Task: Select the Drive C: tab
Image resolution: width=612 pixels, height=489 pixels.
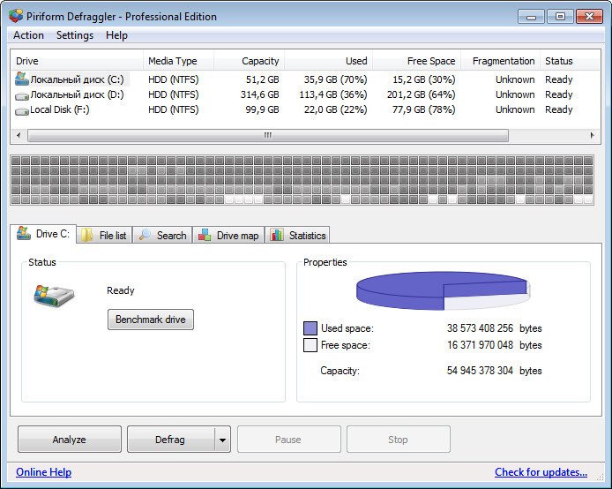Action: point(43,234)
